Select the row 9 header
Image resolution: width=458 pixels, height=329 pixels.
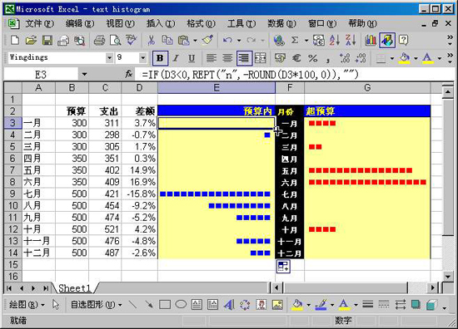pyautogui.click(x=12, y=194)
